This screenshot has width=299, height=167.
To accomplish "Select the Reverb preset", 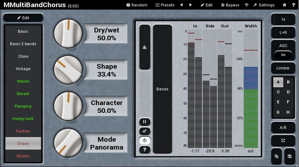I will (x=23, y=94).
